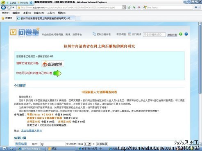This screenshot has width=202, height=151.
Task: Click the vertical scrollbar thumb
Action: 200,59
